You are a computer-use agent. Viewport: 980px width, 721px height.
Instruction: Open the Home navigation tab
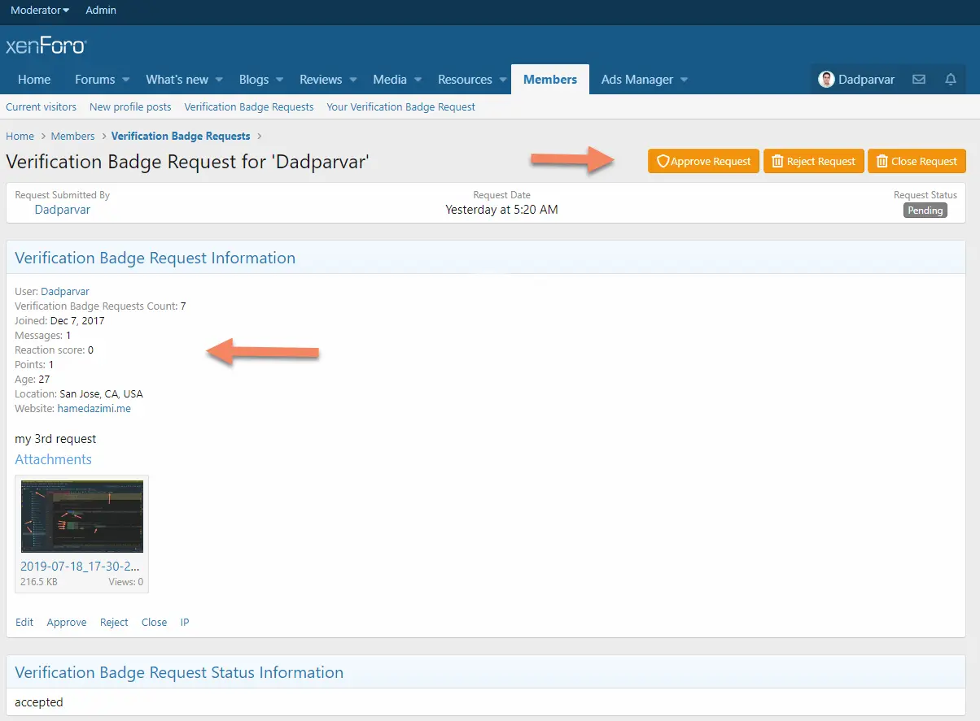[x=34, y=80]
